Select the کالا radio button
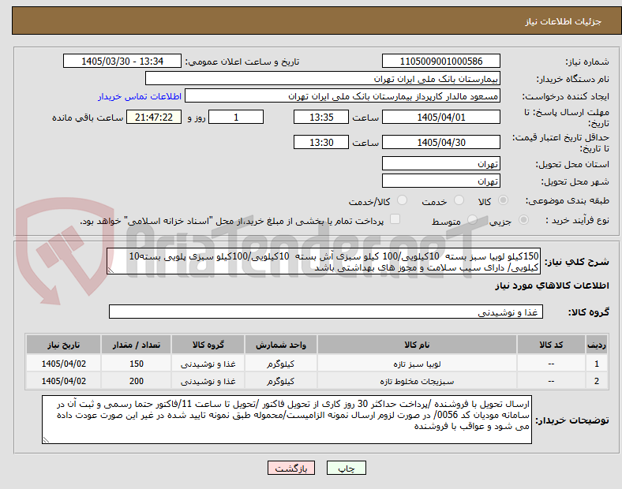This screenshot has height=489, width=622. coord(503,200)
